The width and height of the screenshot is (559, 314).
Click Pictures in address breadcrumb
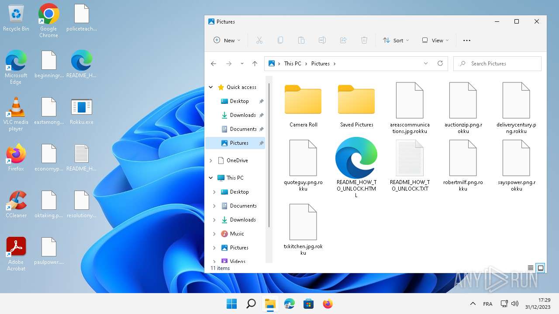click(321, 64)
